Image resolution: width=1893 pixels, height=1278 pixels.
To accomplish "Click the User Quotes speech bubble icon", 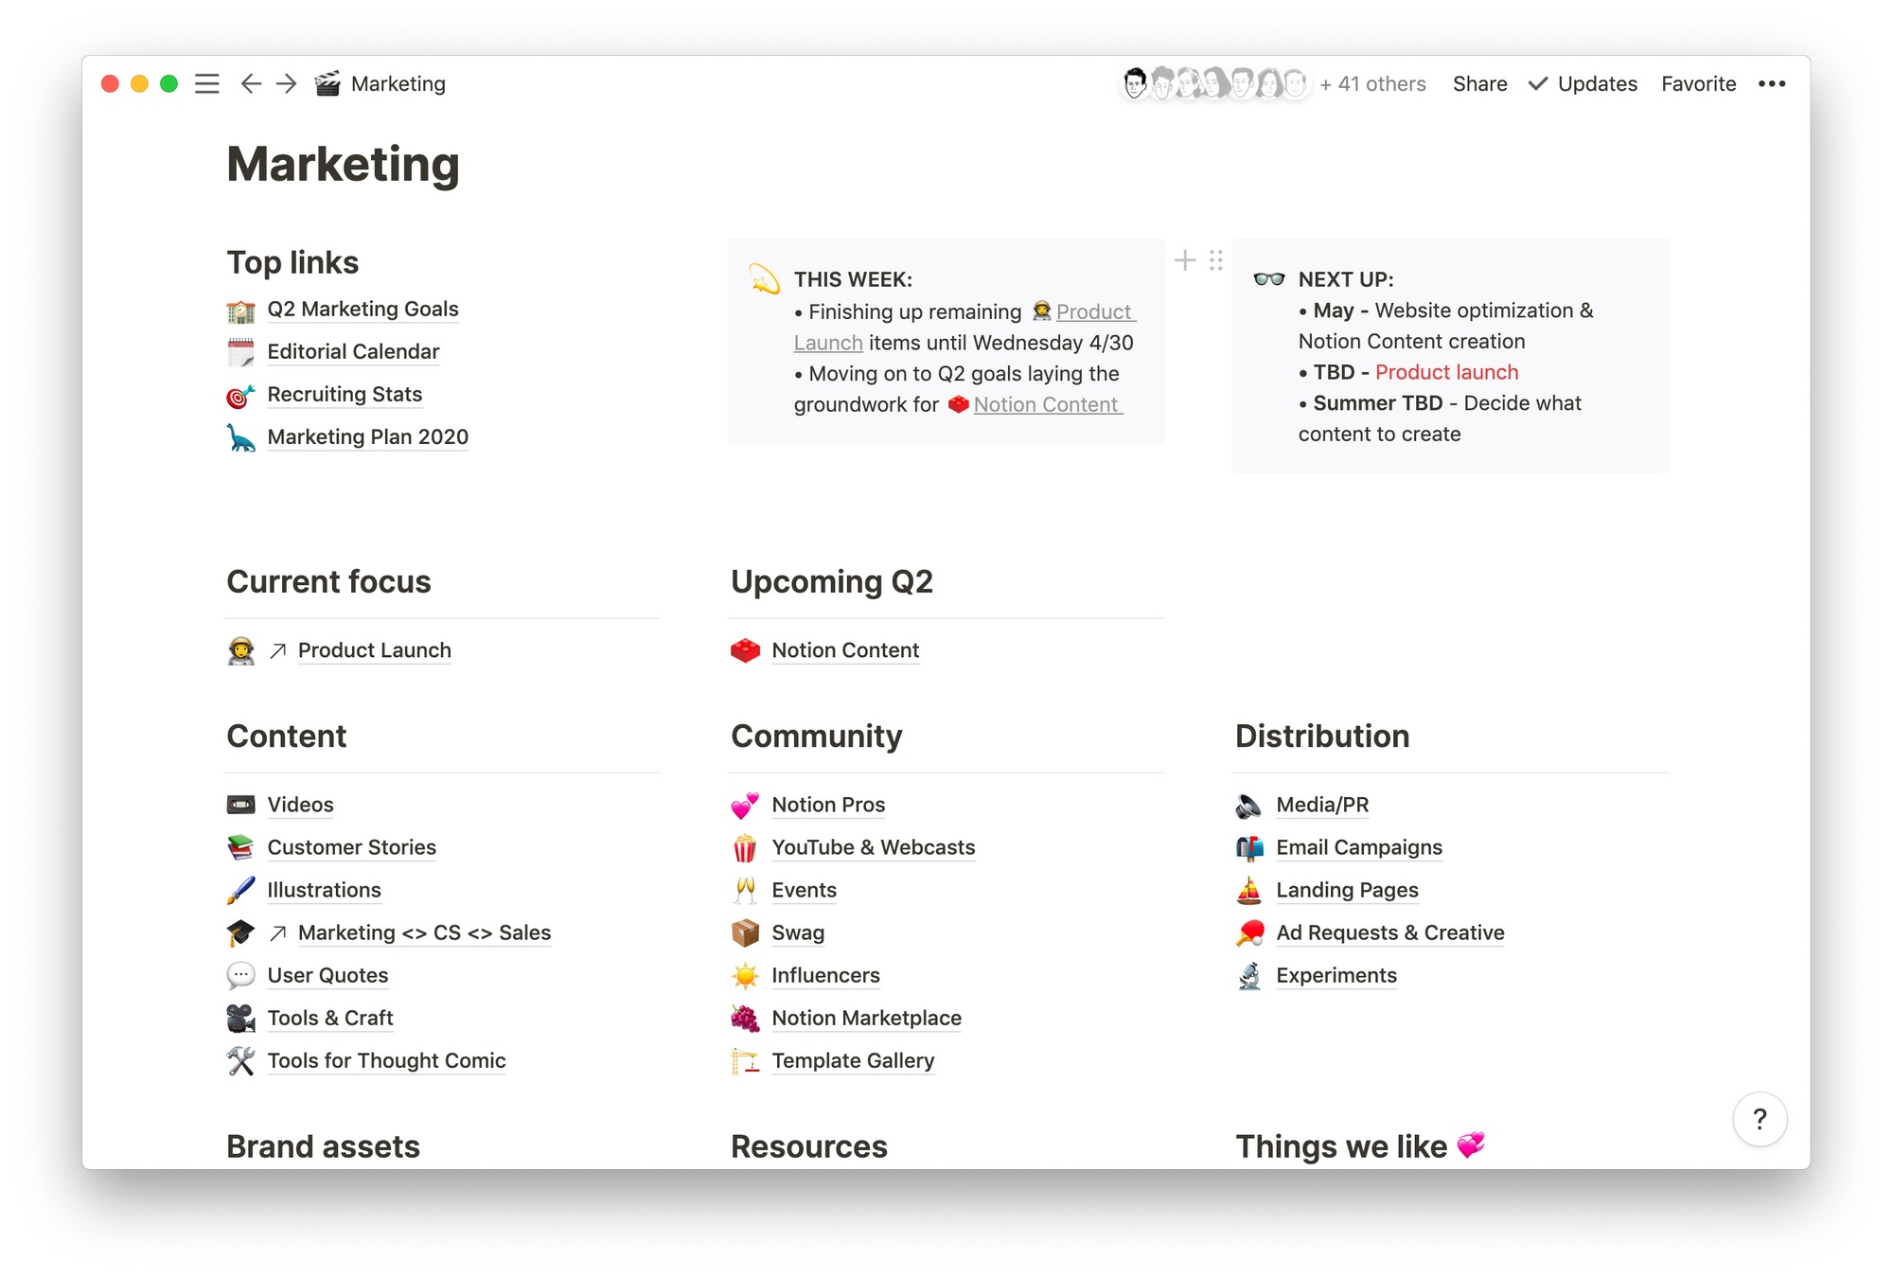I will click(x=240, y=975).
